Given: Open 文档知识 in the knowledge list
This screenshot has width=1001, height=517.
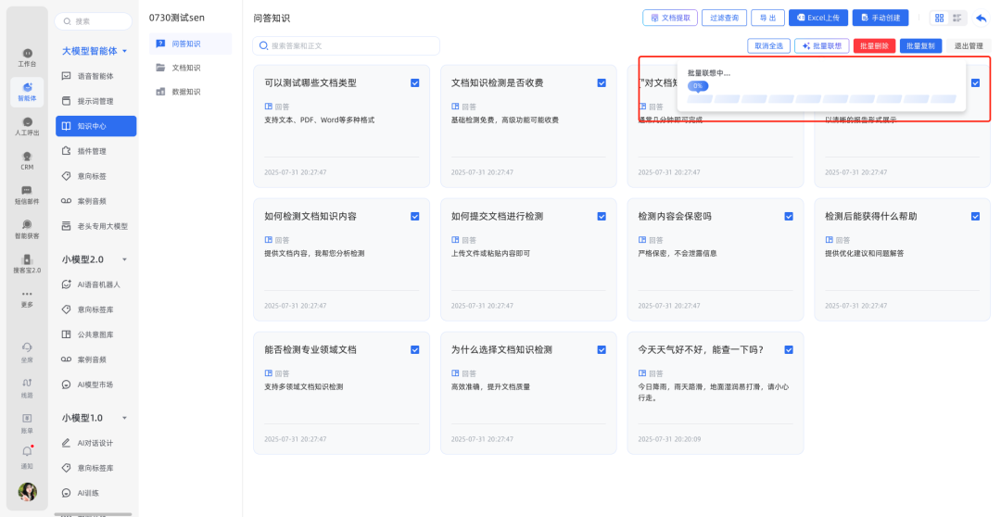Looking at the screenshot, I should 185,68.
